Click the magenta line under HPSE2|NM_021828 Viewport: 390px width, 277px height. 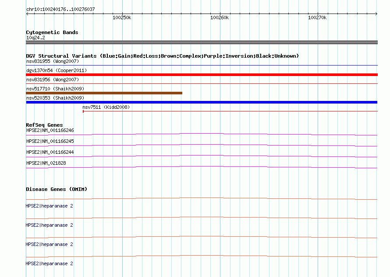coord(202,167)
